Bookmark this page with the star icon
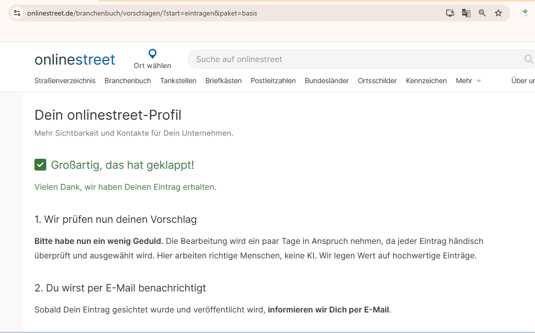535x333 pixels. coord(498,14)
